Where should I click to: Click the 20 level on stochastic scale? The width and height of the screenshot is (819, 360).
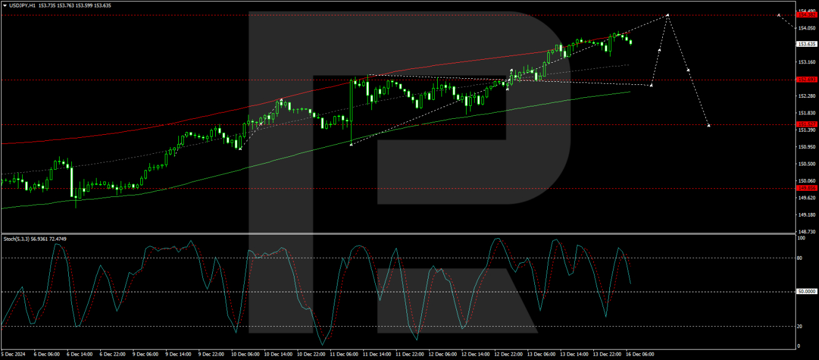click(x=800, y=326)
